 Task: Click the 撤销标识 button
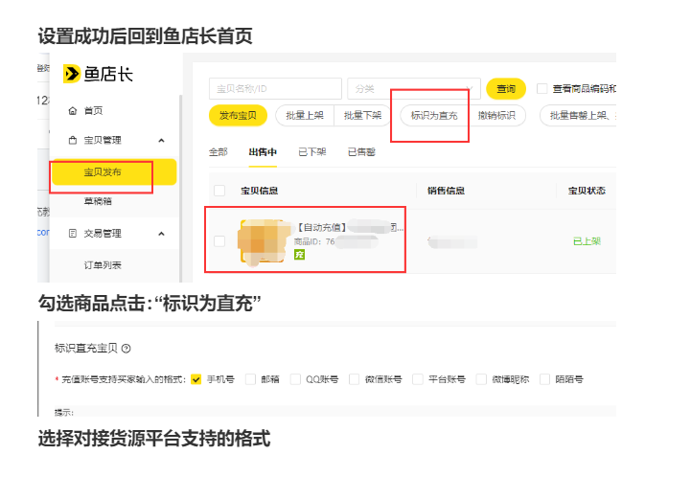[496, 115]
